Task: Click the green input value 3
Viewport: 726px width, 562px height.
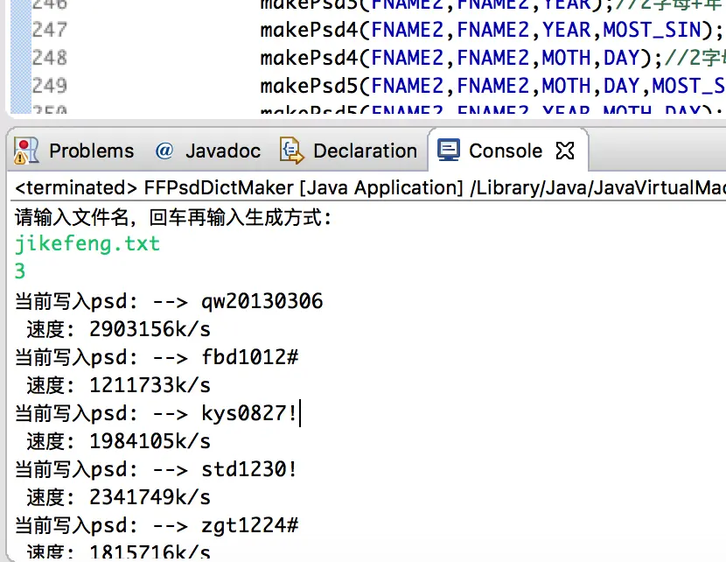Action: [x=20, y=271]
